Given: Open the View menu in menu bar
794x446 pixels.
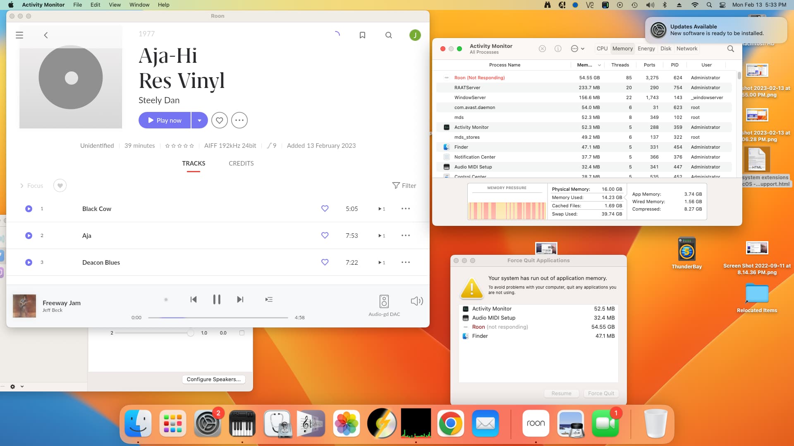Looking at the screenshot, I should (x=115, y=5).
